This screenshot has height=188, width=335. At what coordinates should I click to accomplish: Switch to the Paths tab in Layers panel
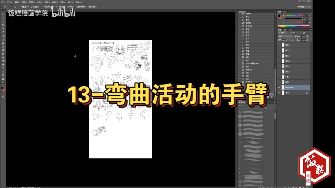290,30
